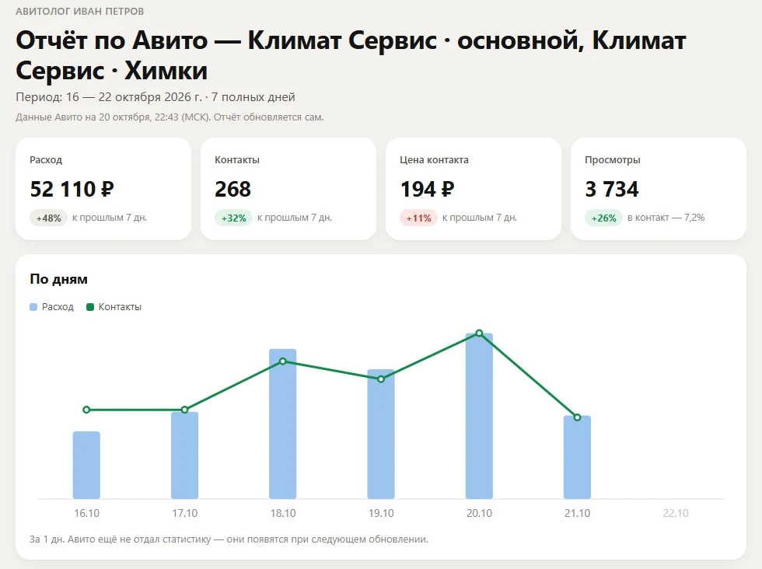Click the АВИТОЛОГ ИВАН ПЕТРОВ header
762x569 pixels.
coord(79,11)
